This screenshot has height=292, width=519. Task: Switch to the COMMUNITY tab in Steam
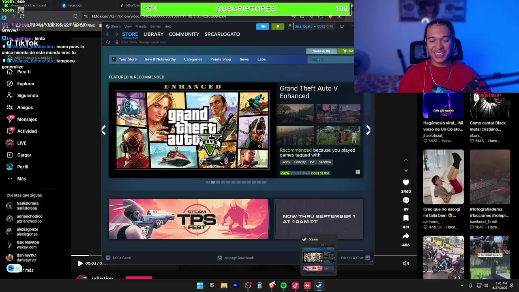coord(184,34)
